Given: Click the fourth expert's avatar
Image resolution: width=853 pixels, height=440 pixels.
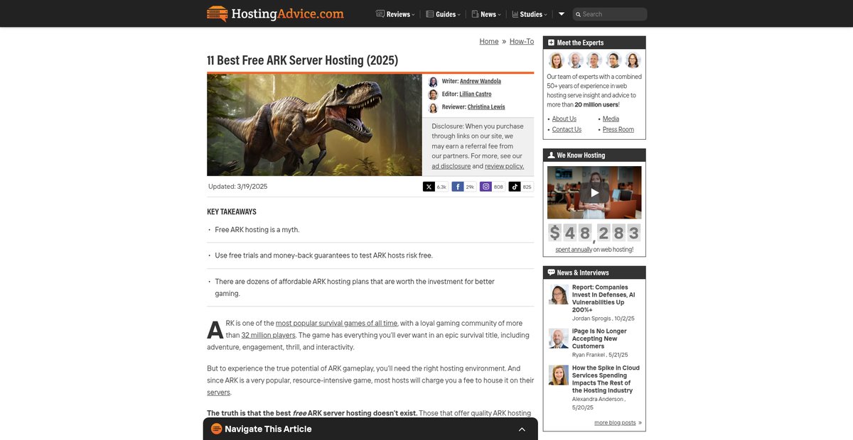Looking at the screenshot, I should click(614, 60).
